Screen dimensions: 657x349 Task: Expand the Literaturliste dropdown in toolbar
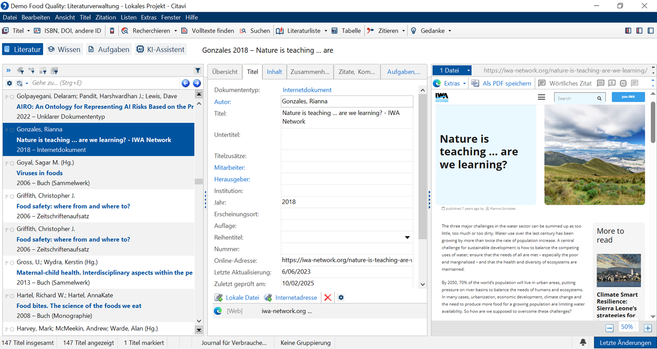tap(325, 31)
